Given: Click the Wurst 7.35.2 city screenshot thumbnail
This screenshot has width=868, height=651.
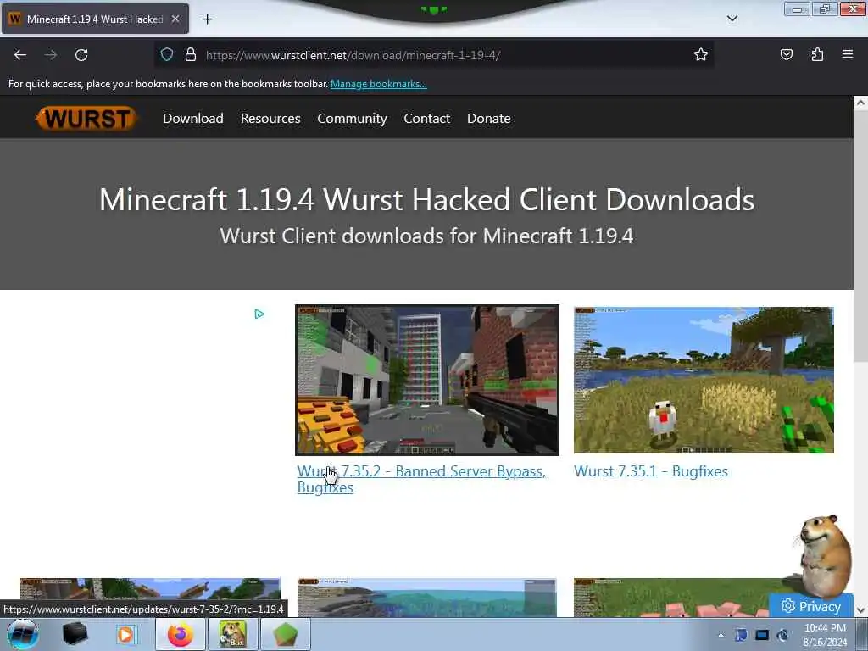Looking at the screenshot, I should (x=427, y=380).
